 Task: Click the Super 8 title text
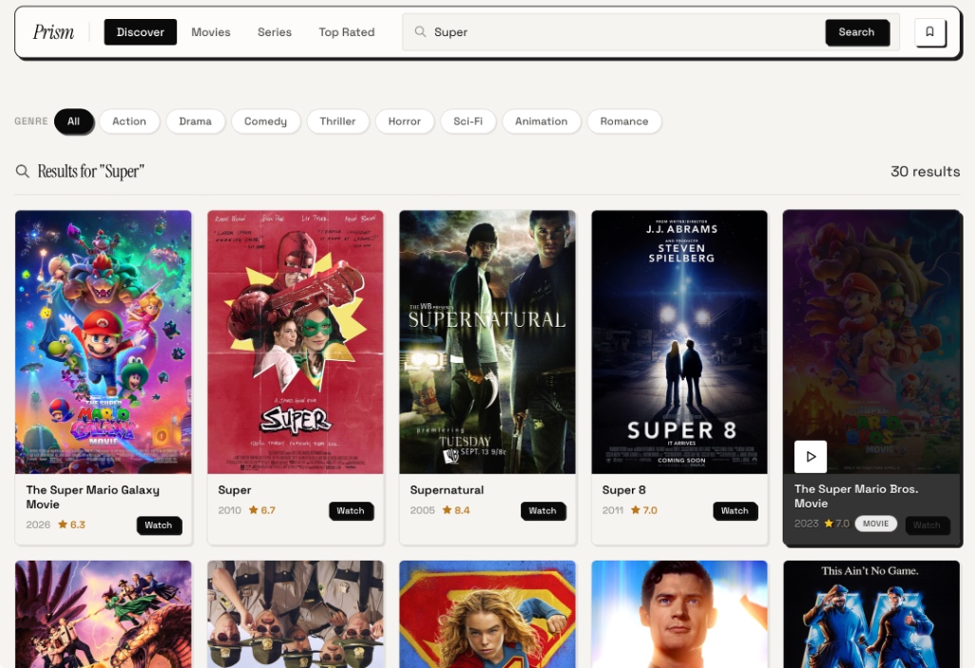623,490
